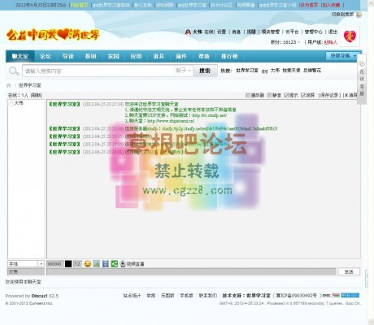
Task: Click the home breadcrumb icon
Action: [x=9, y=85]
